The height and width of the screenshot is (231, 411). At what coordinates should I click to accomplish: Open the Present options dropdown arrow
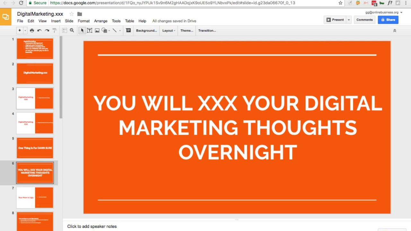349,20
